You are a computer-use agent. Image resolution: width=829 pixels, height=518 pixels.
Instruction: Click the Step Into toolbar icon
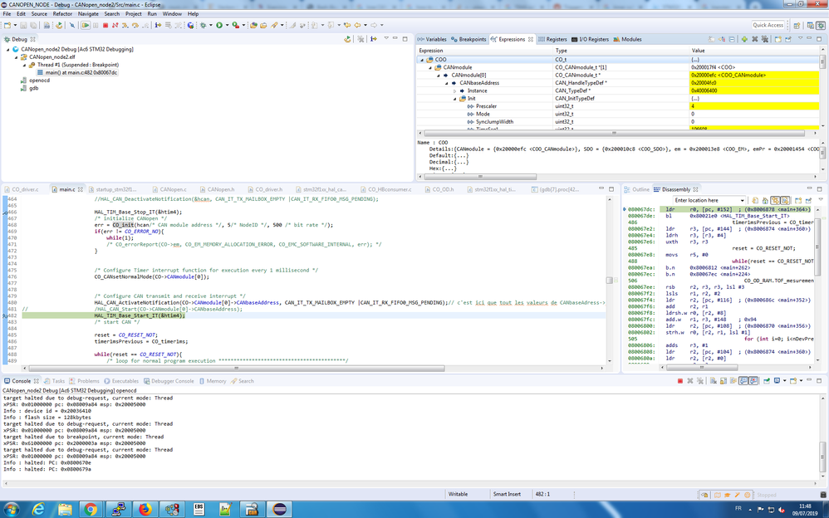tap(125, 26)
